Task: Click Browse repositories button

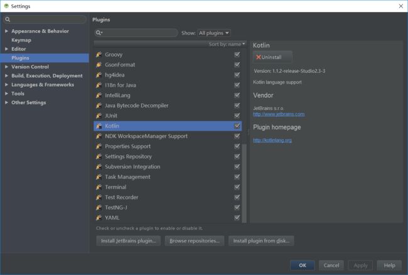Action: pos(195,241)
